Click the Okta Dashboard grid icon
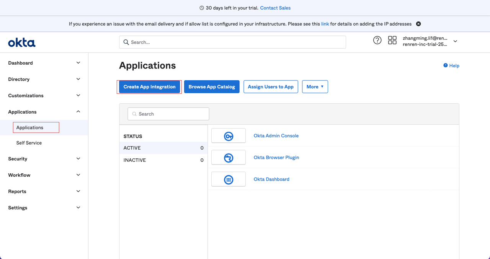The image size is (490, 259). pyautogui.click(x=229, y=179)
